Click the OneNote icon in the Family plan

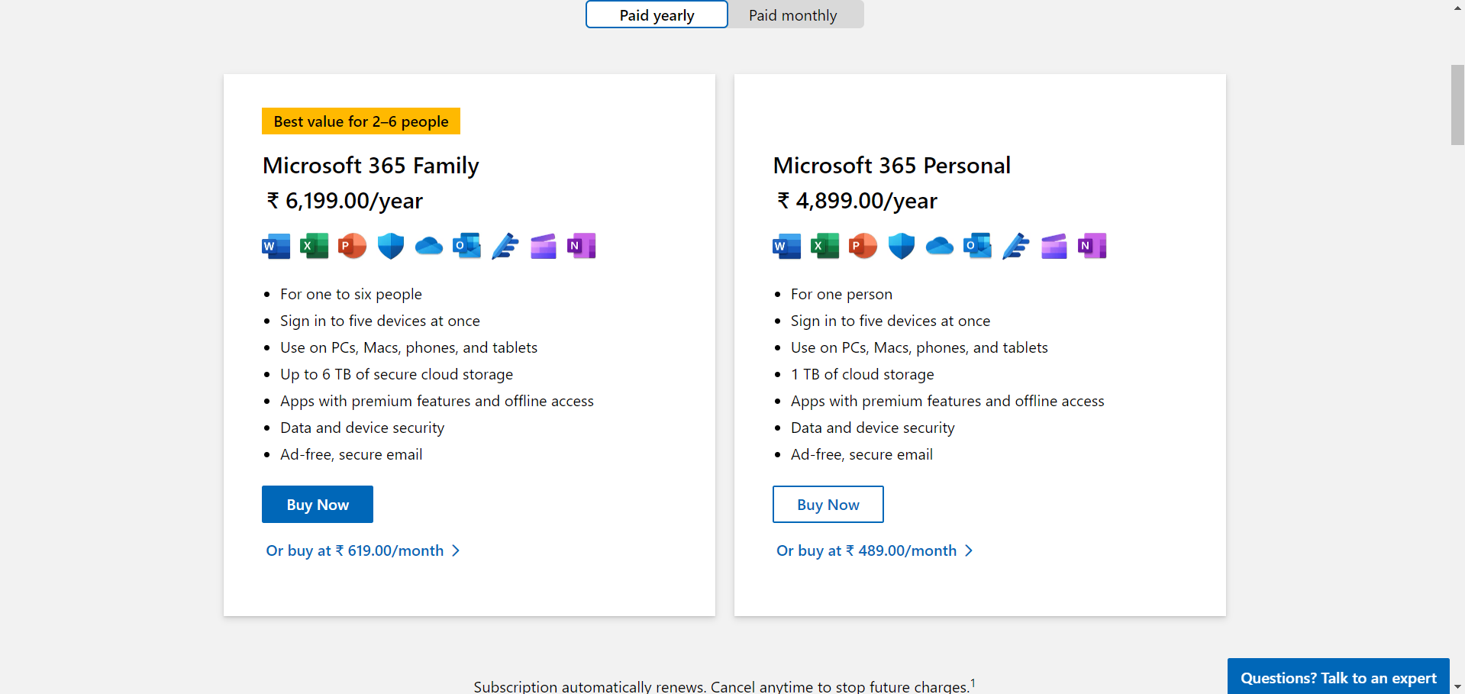click(x=582, y=246)
